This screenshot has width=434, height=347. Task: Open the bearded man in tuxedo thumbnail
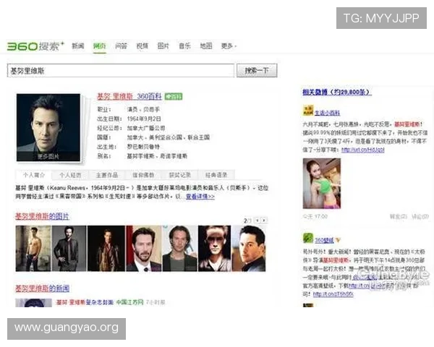[144, 248]
